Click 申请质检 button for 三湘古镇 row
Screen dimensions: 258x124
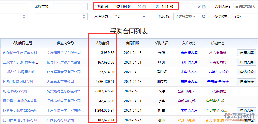coord(247,72)
